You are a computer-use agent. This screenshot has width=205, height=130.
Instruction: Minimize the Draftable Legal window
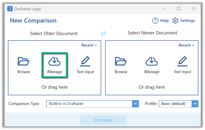click(x=164, y=9)
